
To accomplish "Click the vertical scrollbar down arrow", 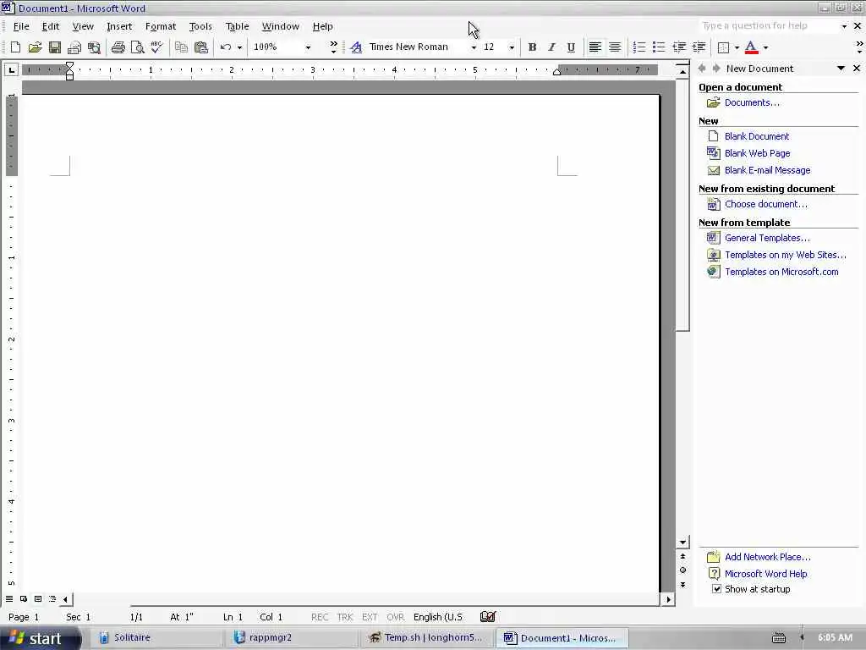I will click(x=682, y=543).
